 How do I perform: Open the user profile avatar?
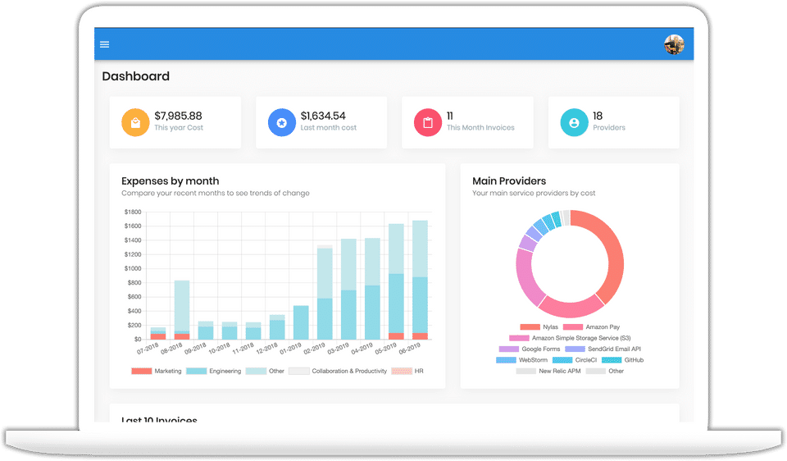click(674, 44)
